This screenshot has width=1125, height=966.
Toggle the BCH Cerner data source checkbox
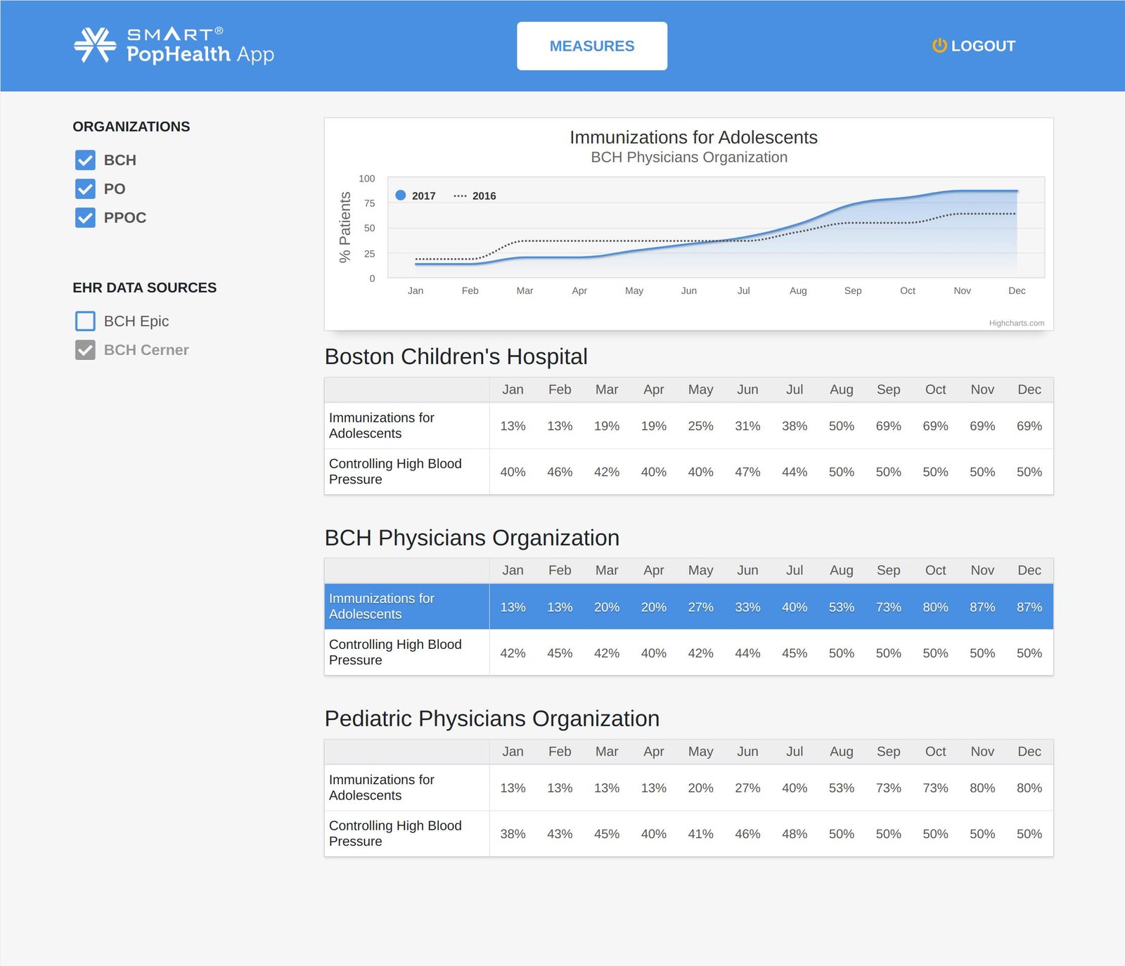(85, 350)
